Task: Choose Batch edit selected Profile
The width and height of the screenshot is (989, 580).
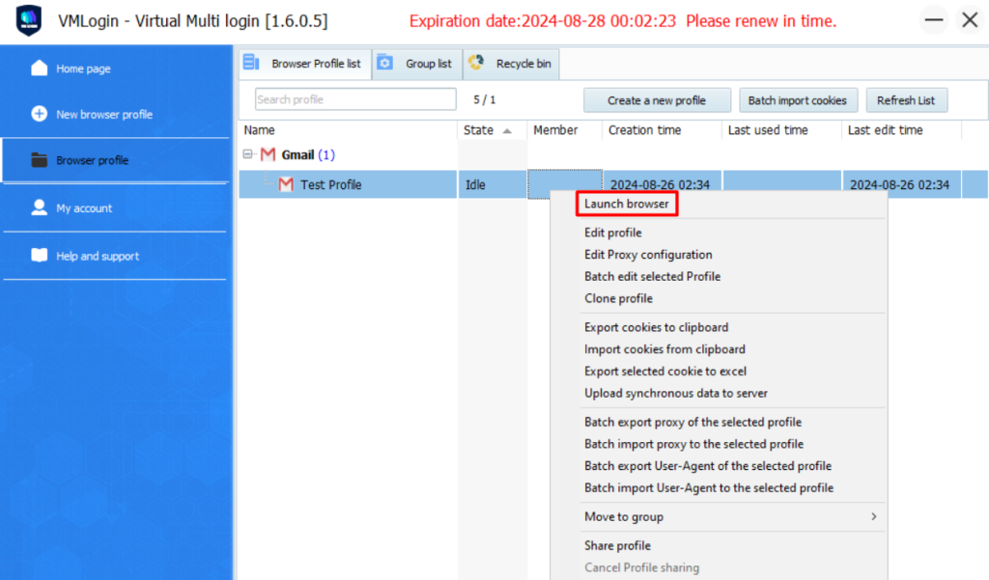Action: pyautogui.click(x=652, y=276)
